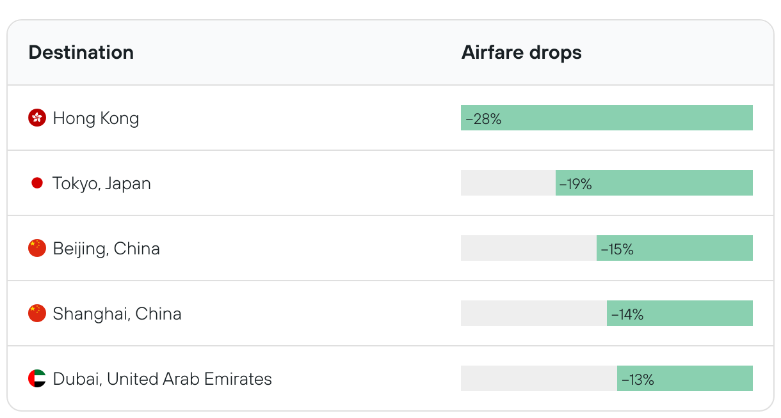Open the Shanghai, China destination

point(117,314)
